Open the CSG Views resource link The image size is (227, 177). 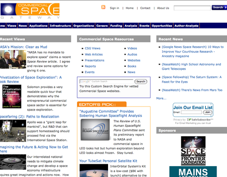92,48
